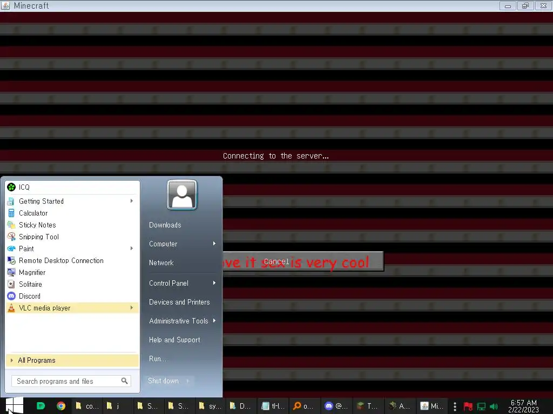This screenshot has height=414, width=553.
Task: Open the clock showing 6:57 AM
Action: [523, 406]
